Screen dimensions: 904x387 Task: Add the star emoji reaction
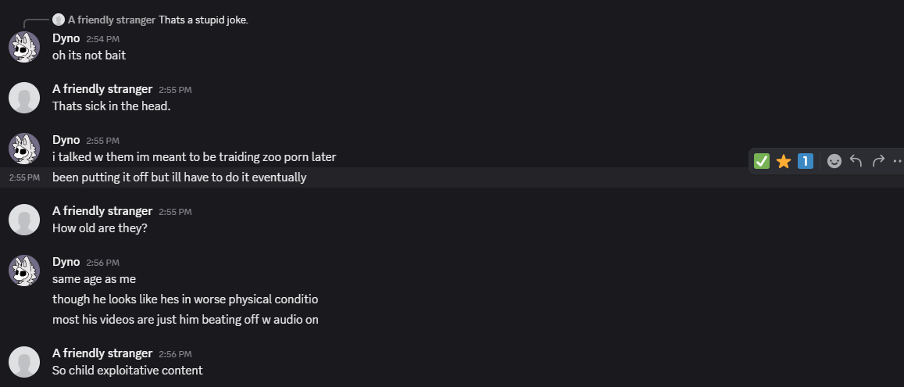784,161
